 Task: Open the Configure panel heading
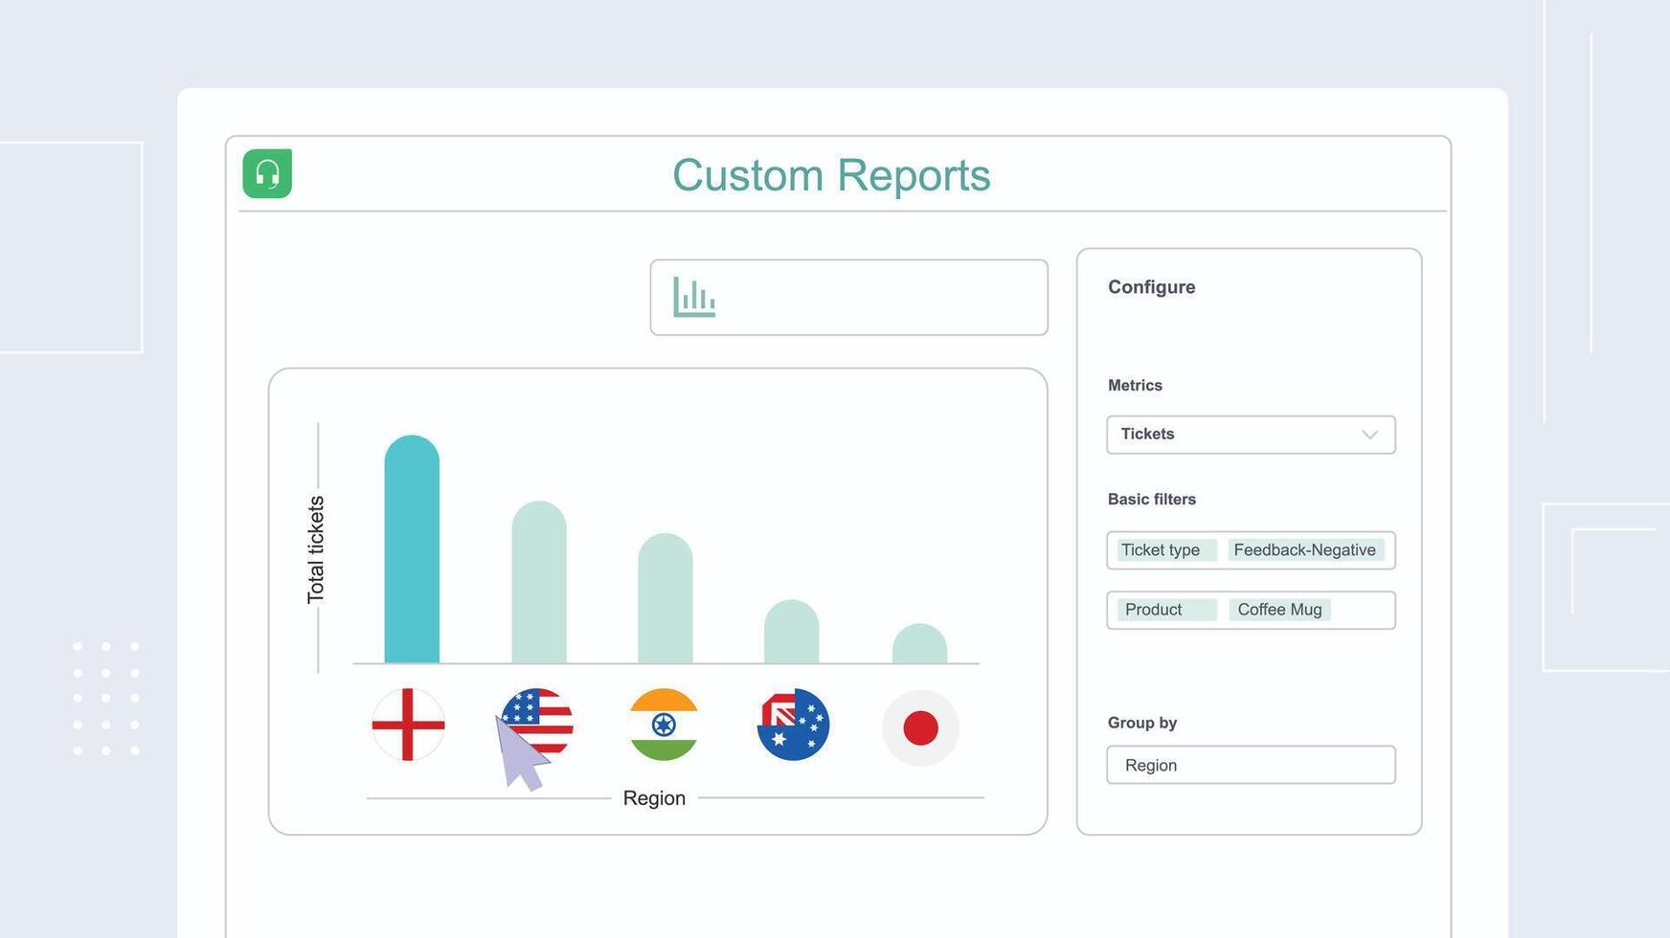point(1151,286)
